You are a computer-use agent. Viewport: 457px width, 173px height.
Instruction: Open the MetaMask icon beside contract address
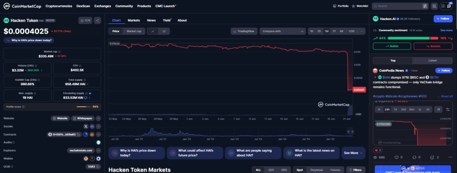coord(91,135)
